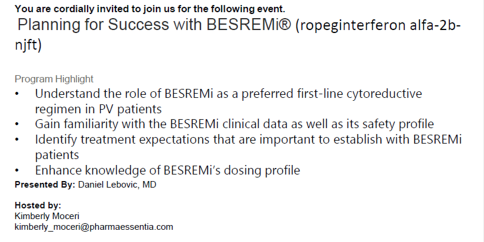Image resolution: width=484 pixels, height=242 pixels.
Task: Click the "You are cordially invited" line
Action: (149, 8)
